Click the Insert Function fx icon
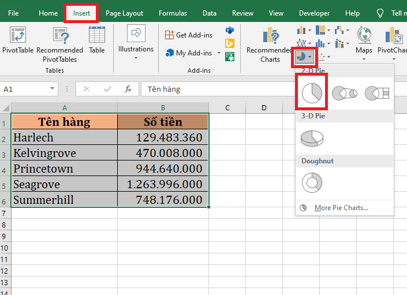This screenshot has width=407, height=295. (x=128, y=89)
